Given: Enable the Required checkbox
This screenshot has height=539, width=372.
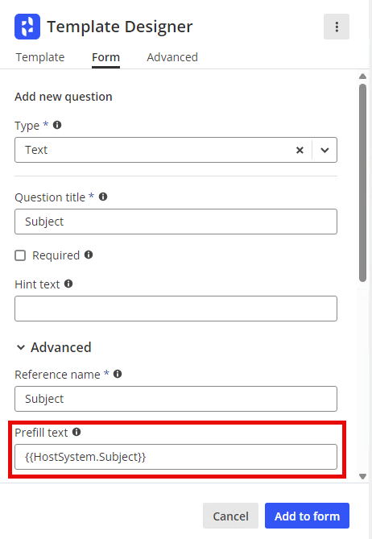Looking at the screenshot, I should [x=20, y=255].
